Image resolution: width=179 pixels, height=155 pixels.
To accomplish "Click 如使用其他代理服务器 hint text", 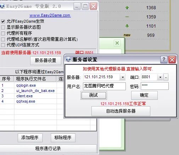I will (x=118, y=69).
